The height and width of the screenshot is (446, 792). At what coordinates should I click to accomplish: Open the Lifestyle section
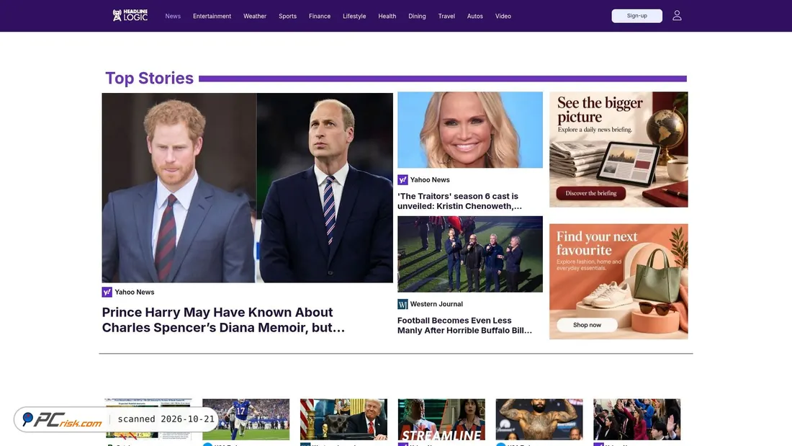coord(354,16)
